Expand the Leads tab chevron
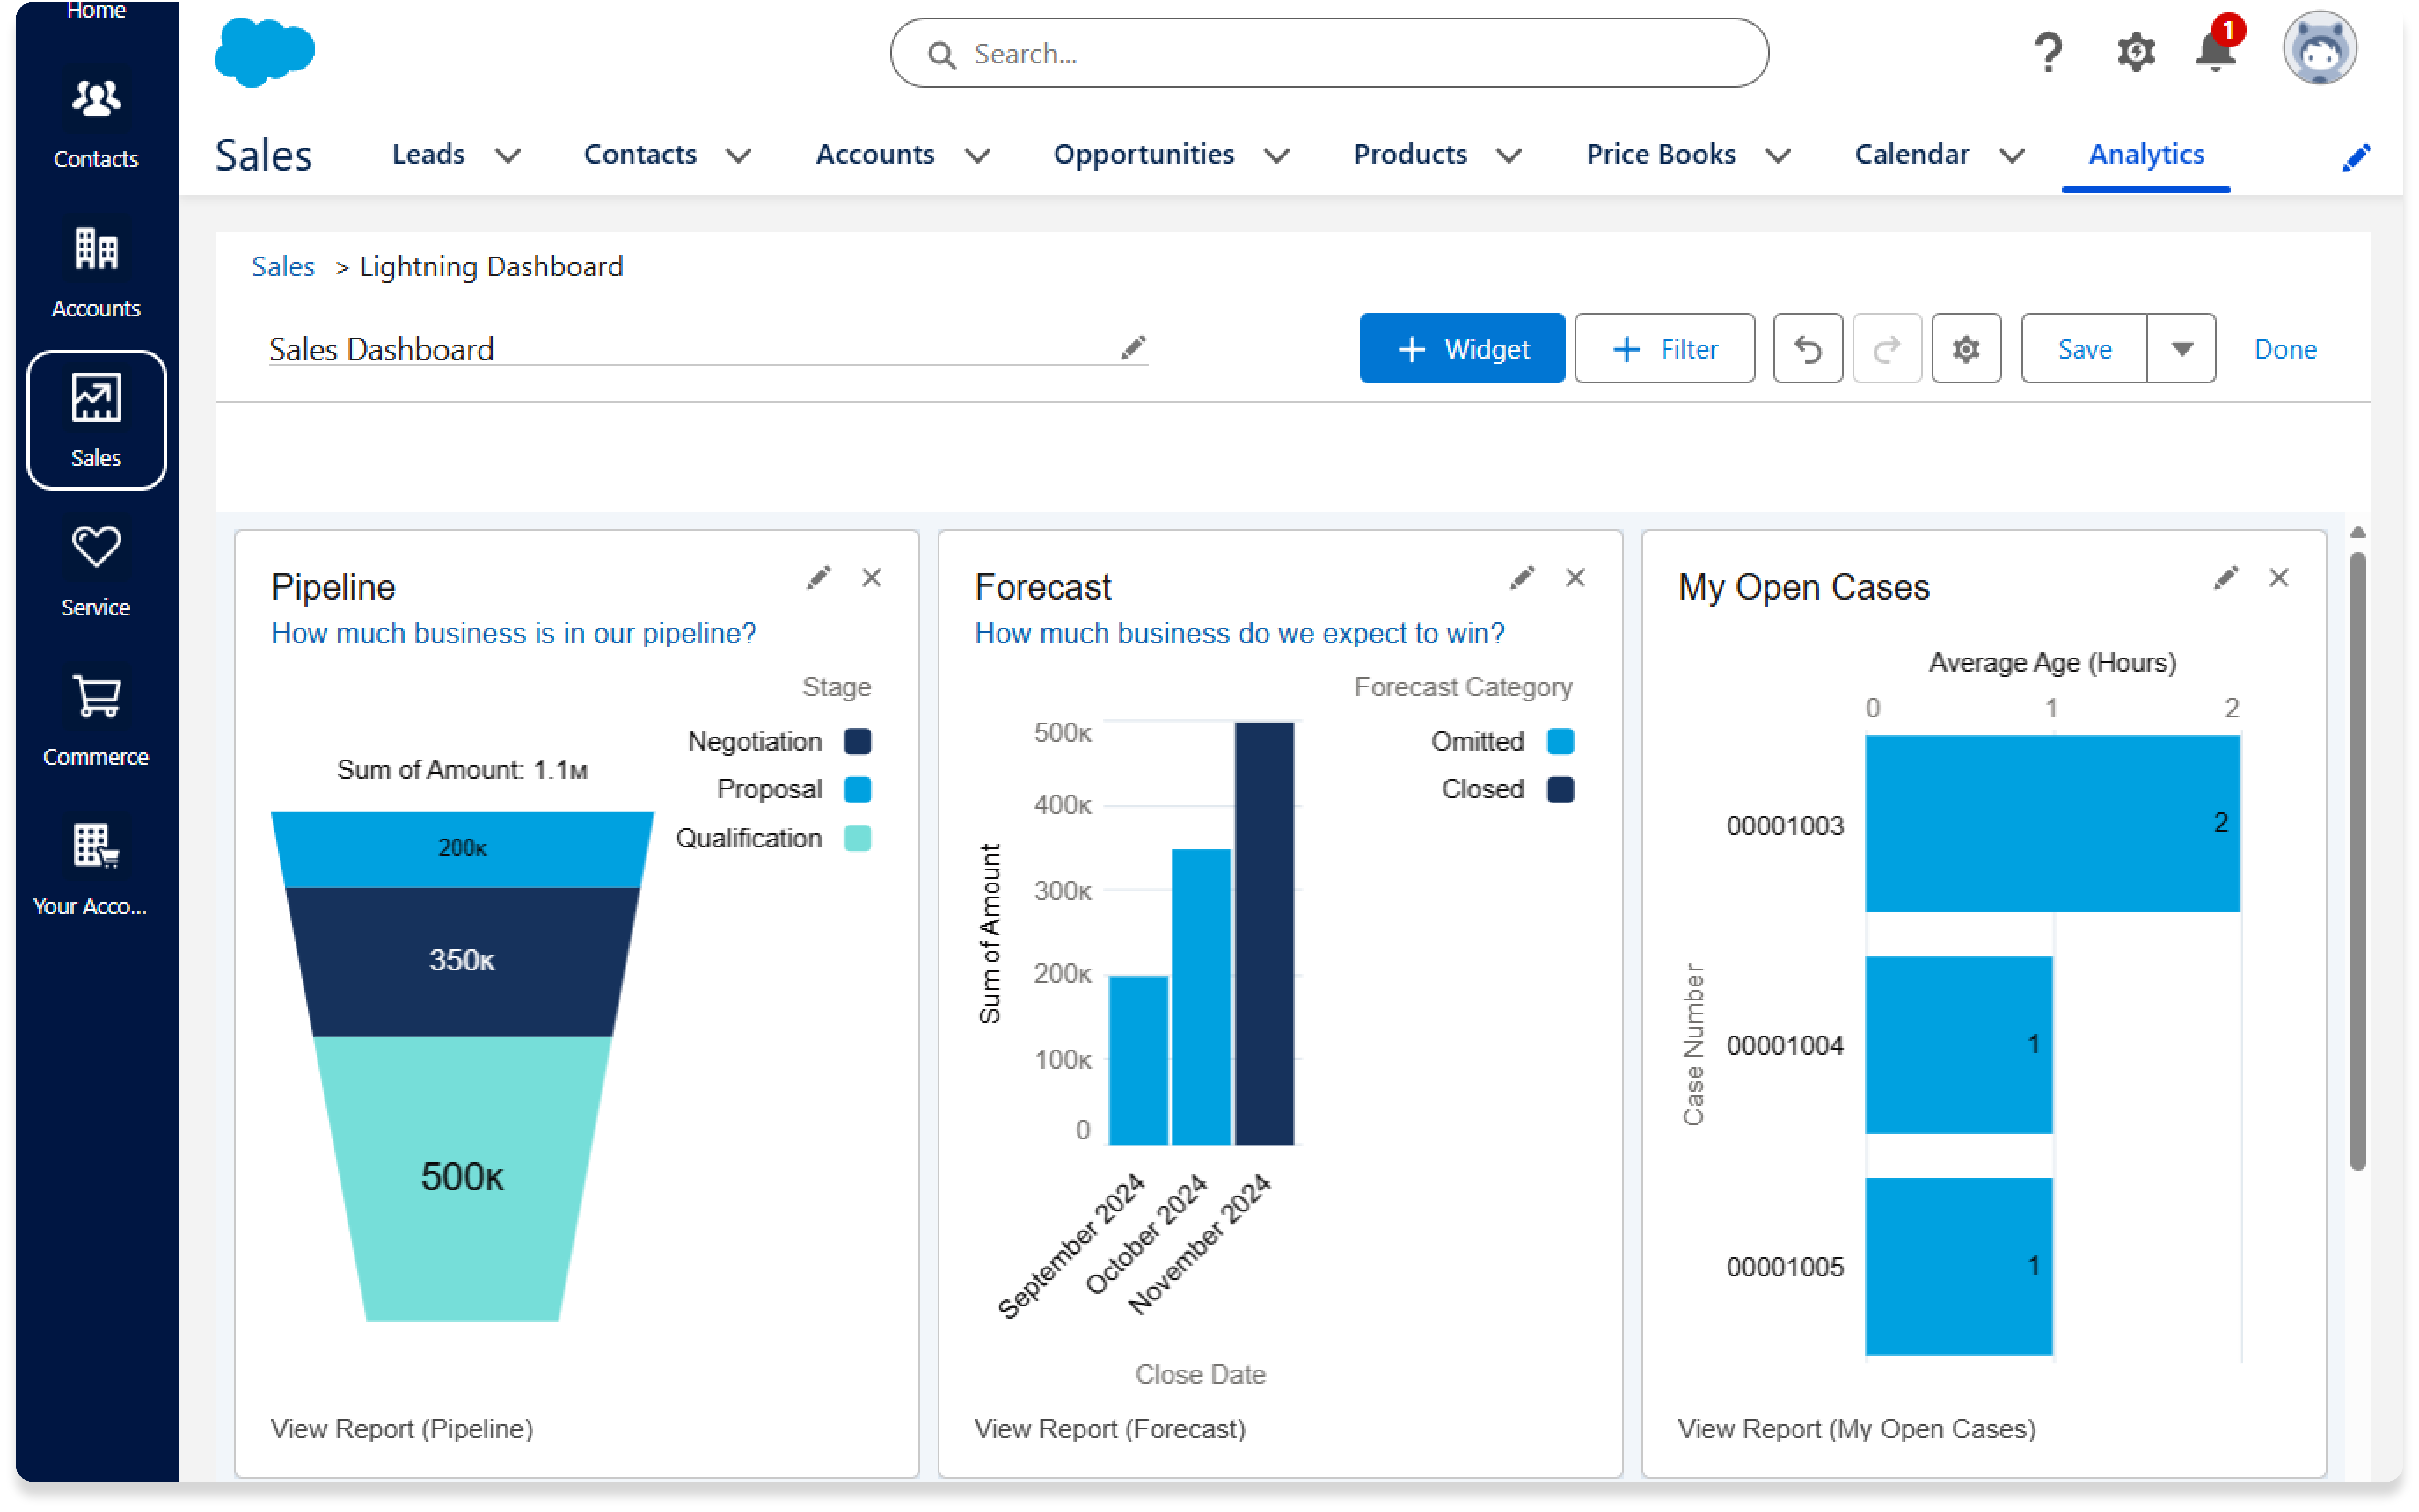This screenshot has width=2419, height=1512. click(508, 156)
